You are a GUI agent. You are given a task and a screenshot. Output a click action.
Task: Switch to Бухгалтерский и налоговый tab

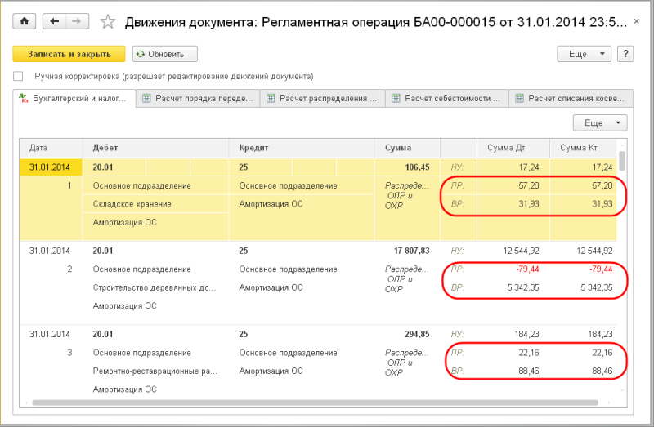click(74, 99)
